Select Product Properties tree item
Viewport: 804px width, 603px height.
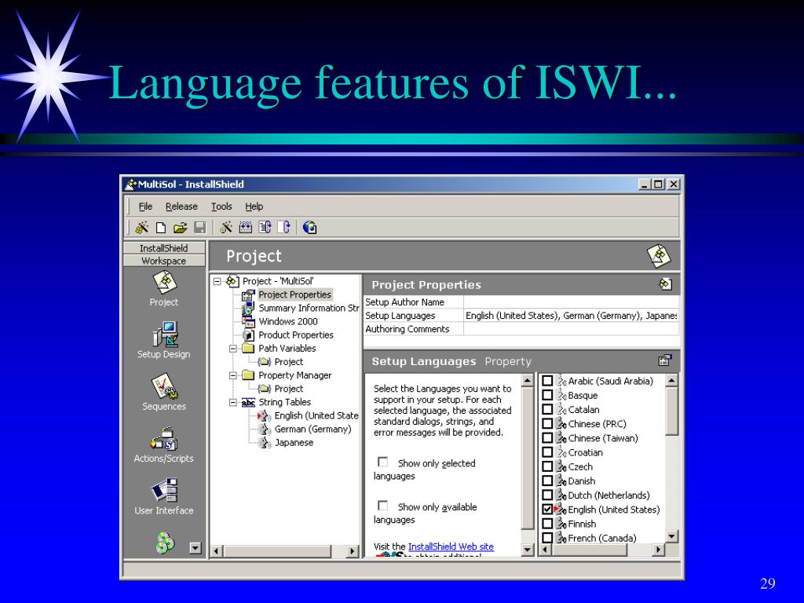tap(296, 334)
